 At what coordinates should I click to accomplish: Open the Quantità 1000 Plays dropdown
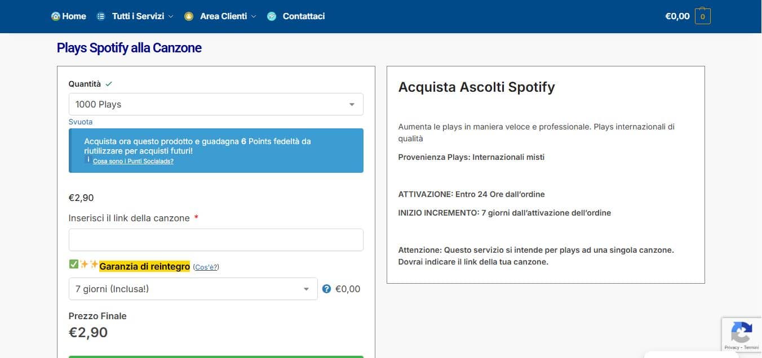point(216,104)
